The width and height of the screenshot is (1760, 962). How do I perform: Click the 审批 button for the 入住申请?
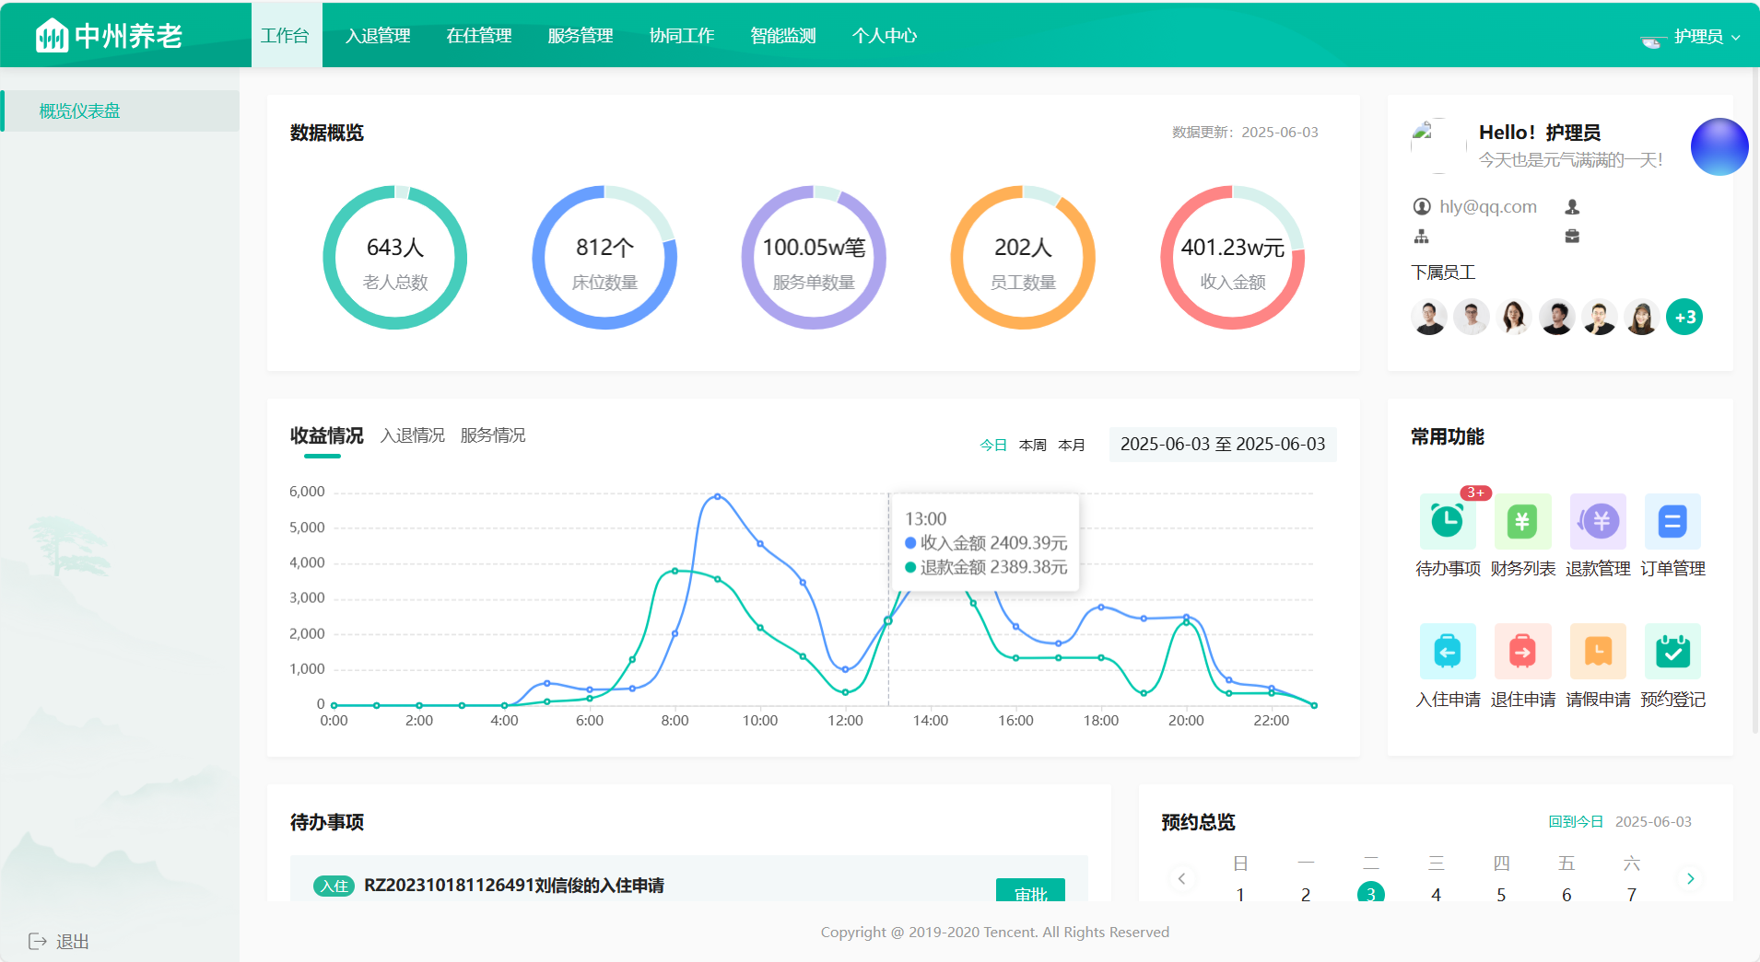click(1030, 891)
